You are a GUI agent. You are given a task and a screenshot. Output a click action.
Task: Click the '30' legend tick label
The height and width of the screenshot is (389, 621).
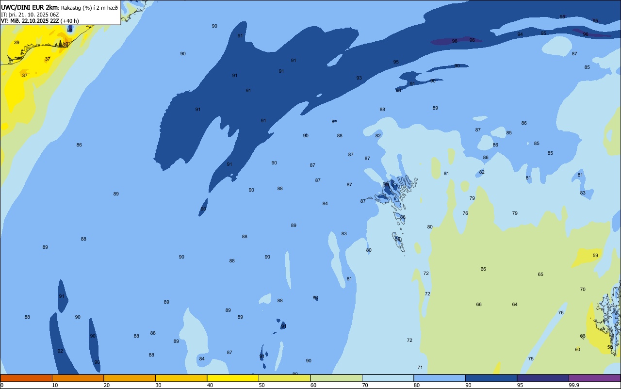pyautogui.click(x=158, y=385)
